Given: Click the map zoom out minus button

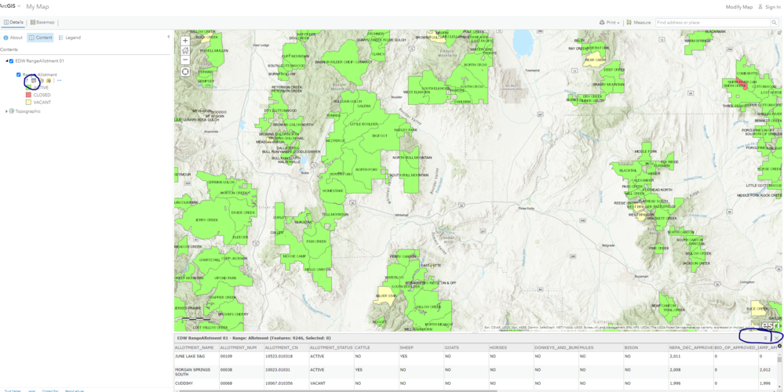Looking at the screenshot, I should point(185,60).
